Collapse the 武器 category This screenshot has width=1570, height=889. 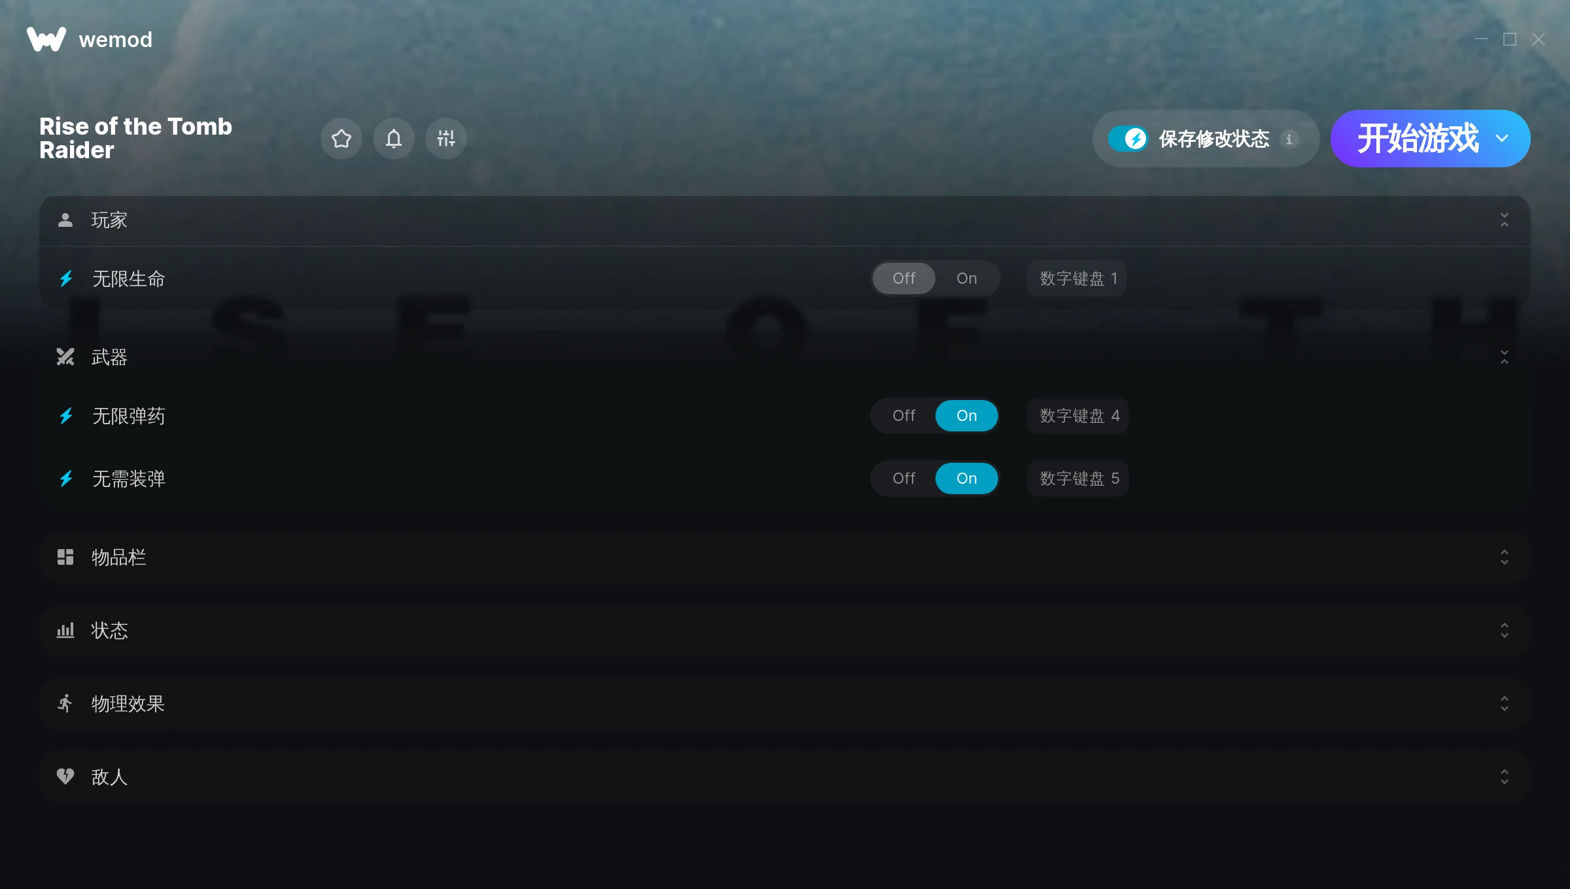1505,357
